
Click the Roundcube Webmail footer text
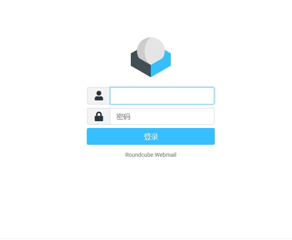click(x=151, y=155)
